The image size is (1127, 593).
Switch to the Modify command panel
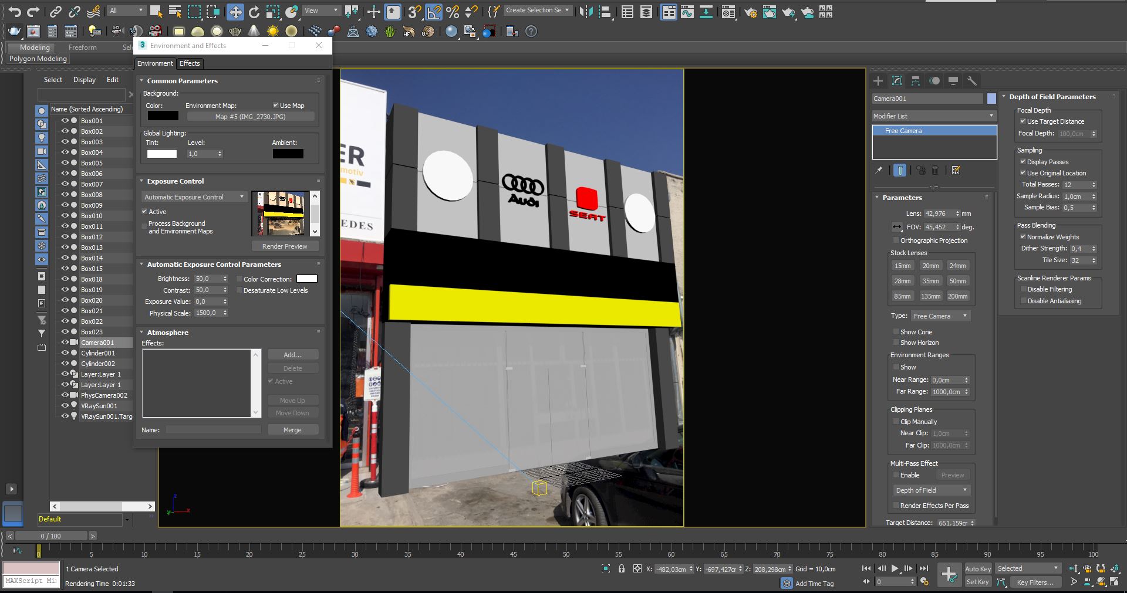coord(897,81)
